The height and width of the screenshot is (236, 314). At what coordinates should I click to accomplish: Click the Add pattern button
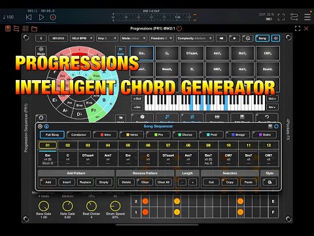point(48,182)
